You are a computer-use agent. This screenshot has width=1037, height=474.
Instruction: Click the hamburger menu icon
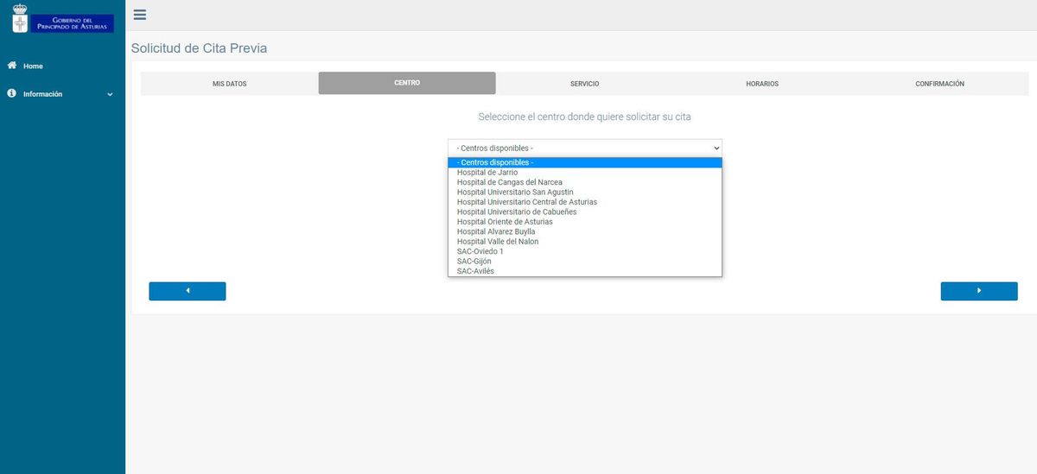pos(140,15)
